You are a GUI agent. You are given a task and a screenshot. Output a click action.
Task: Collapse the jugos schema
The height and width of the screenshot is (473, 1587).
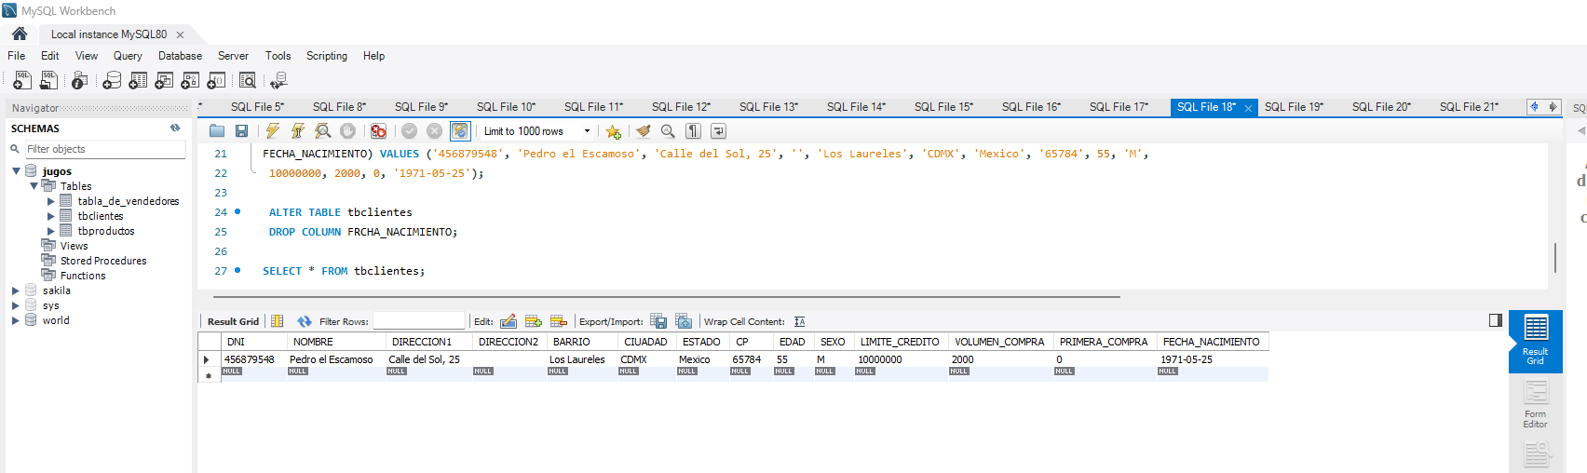coord(16,171)
